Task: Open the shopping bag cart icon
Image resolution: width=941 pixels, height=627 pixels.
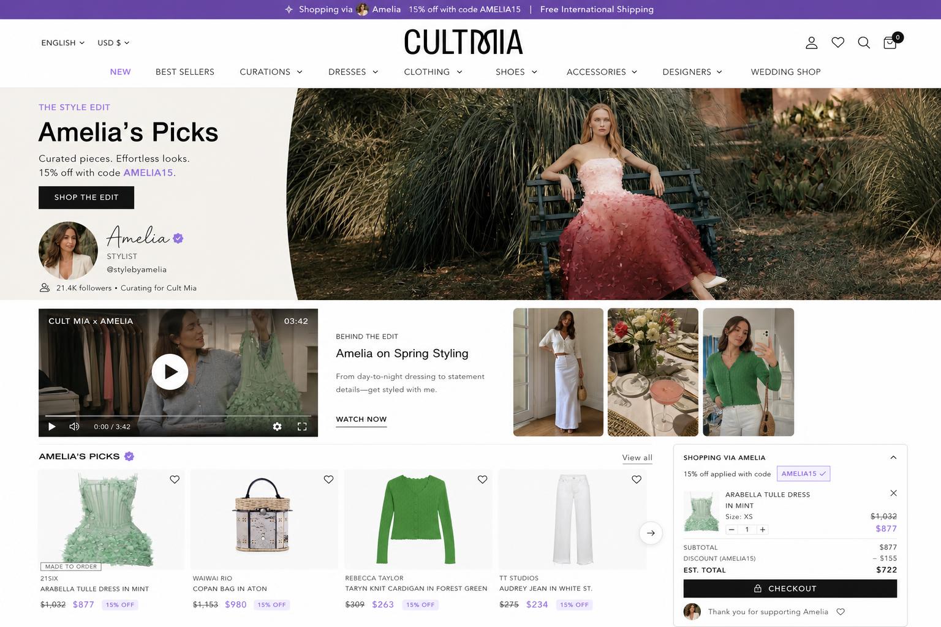Action: [x=891, y=42]
